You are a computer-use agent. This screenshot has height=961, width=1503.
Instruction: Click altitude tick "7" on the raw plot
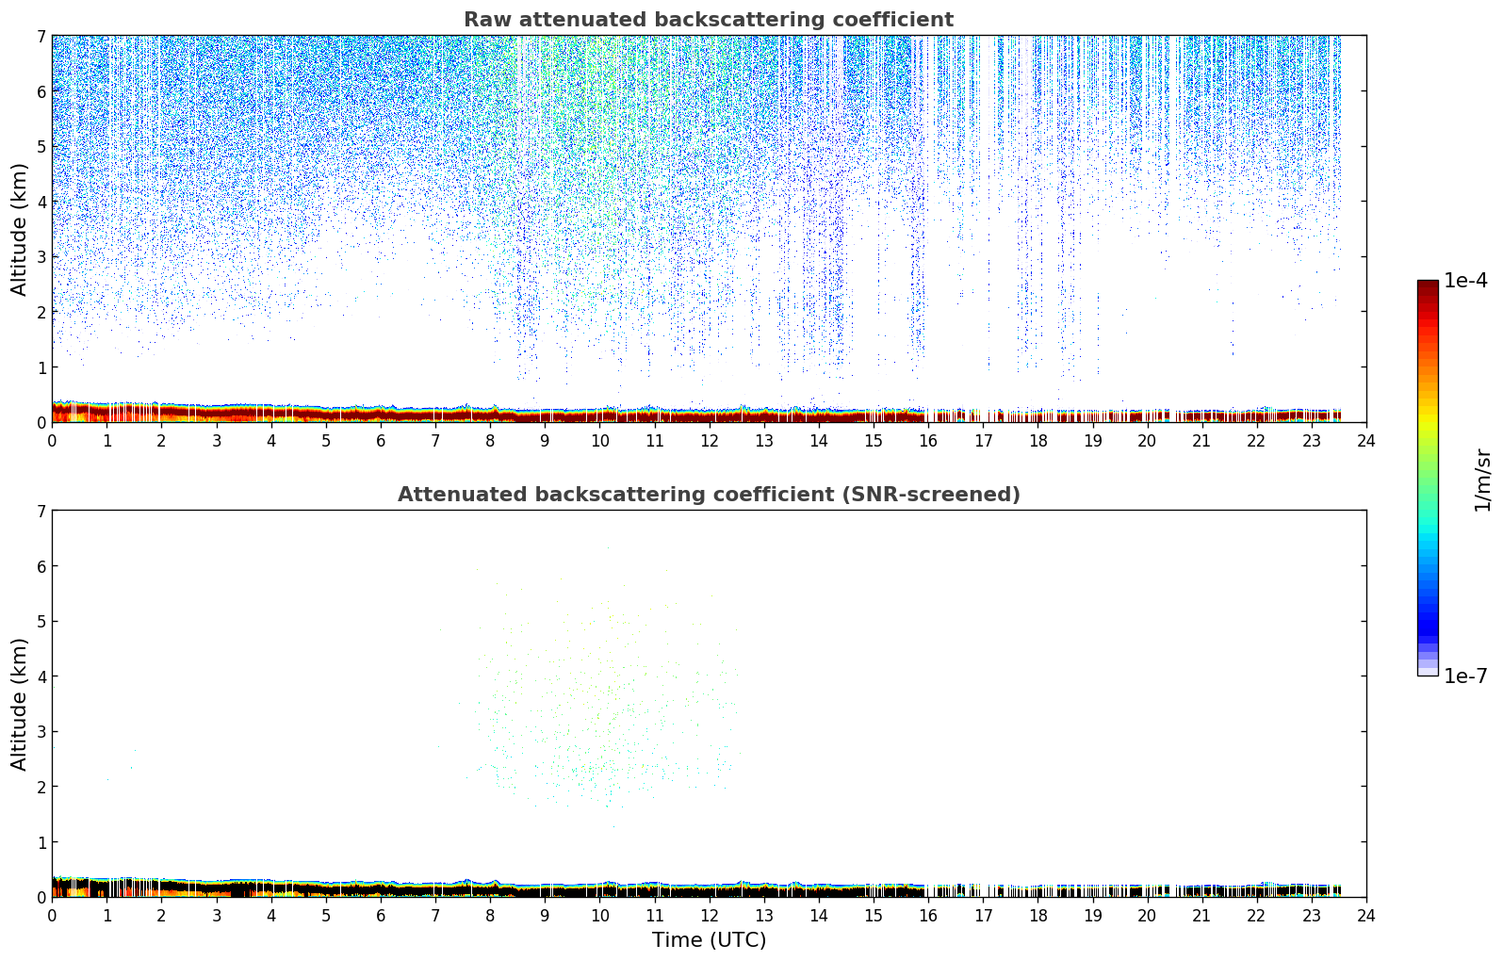41,36
